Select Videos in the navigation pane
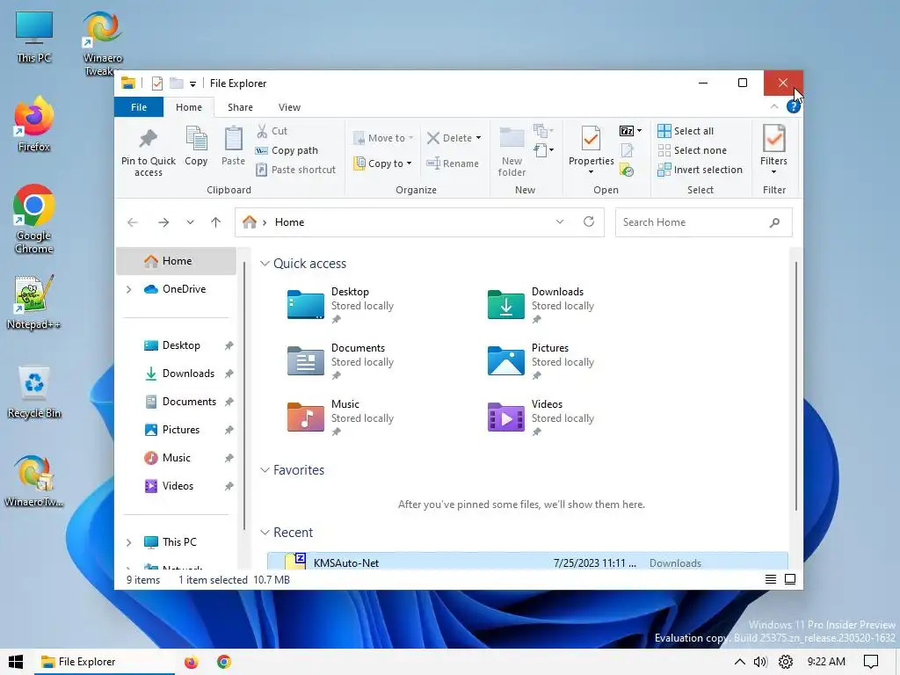 [x=169, y=486]
